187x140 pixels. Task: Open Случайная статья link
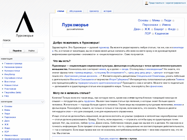coord(13,78)
